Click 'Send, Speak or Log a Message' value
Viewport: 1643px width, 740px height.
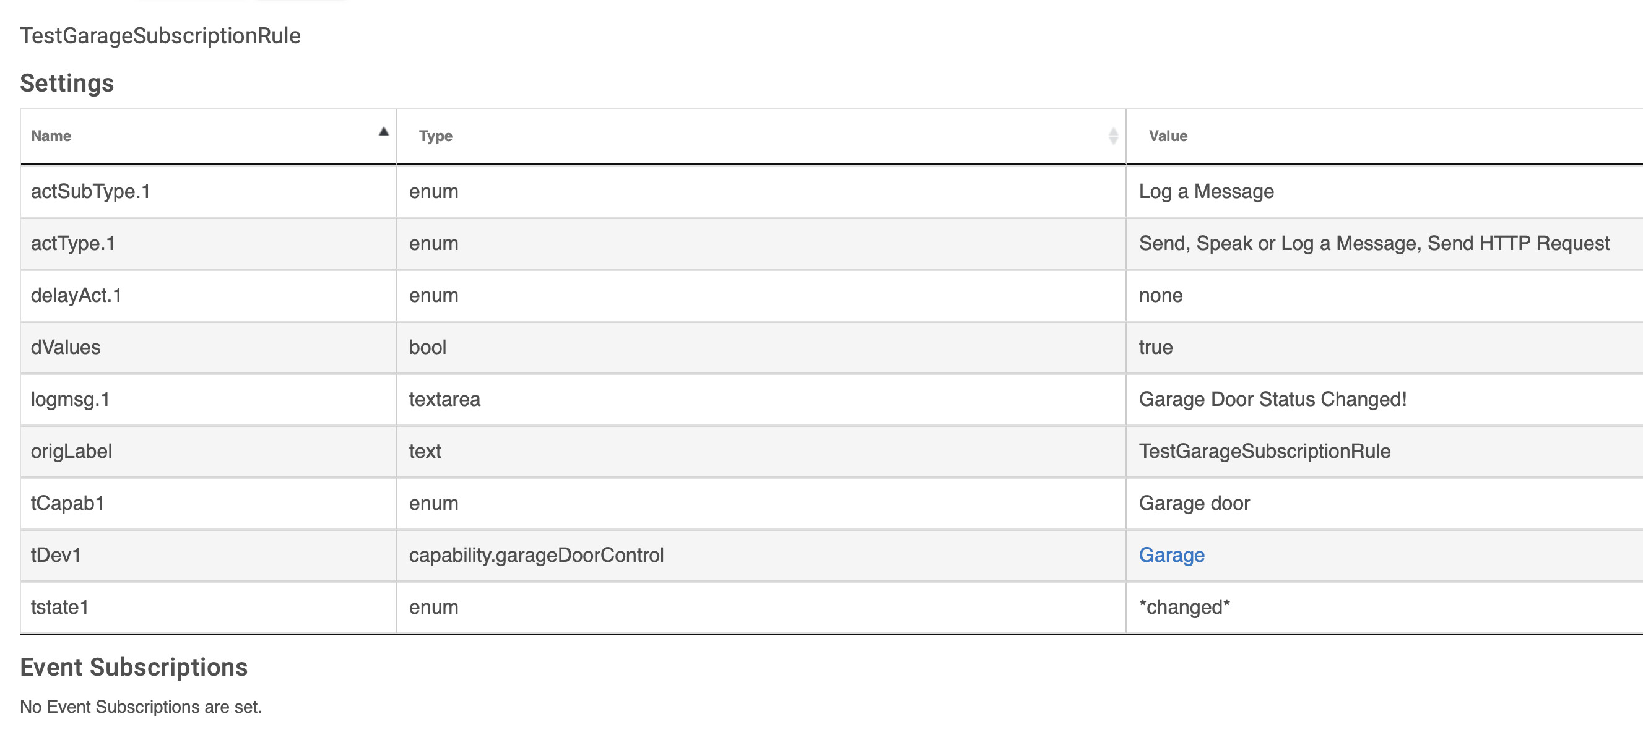tap(1374, 244)
